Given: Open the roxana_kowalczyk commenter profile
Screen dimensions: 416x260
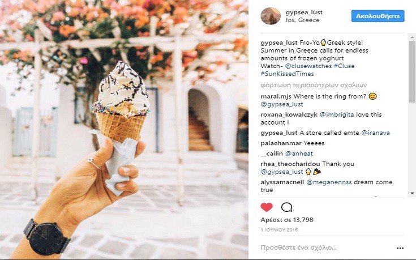Looking at the screenshot, I should 289,115.
